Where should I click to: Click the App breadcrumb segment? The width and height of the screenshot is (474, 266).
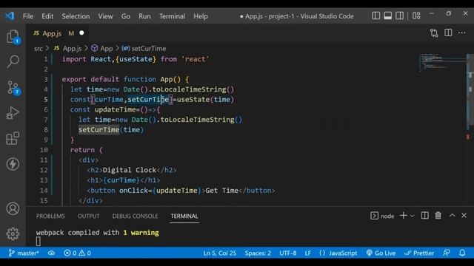(x=102, y=48)
